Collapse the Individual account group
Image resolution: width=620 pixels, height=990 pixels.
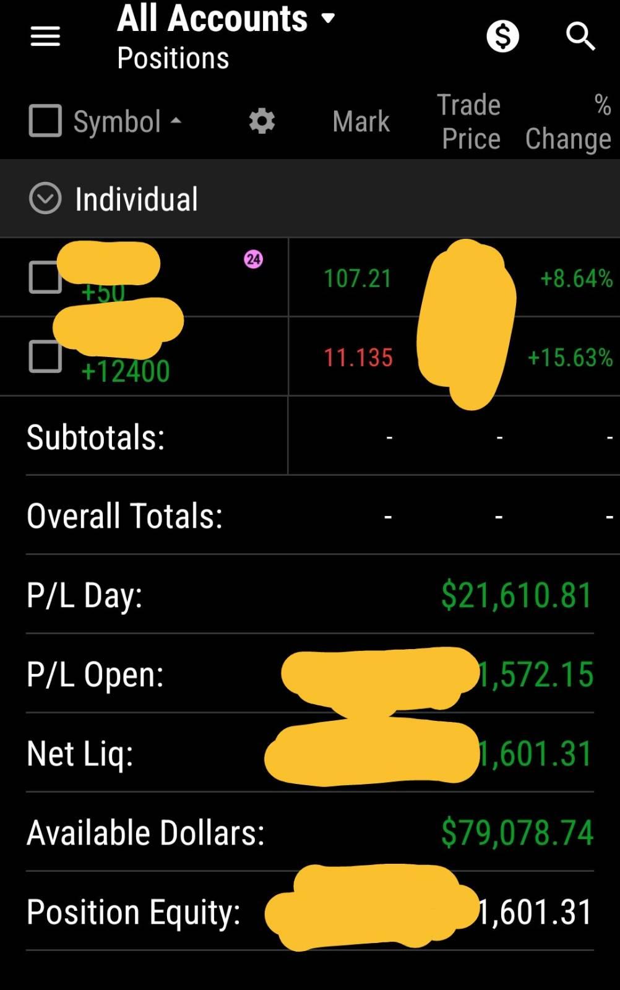[x=45, y=199]
